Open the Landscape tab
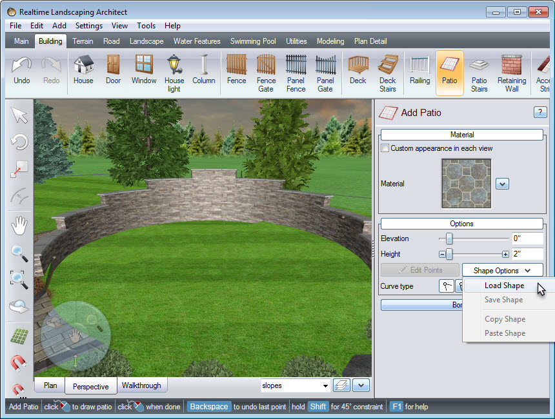The height and width of the screenshot is (419, 555). point(146,41)
